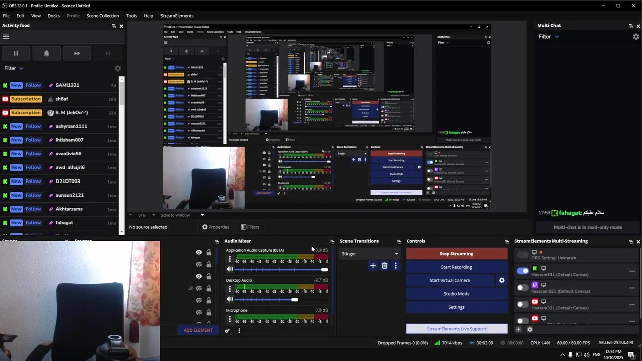Open the Activity feed hamburger menu
The height and width of the screenshot is (361, 642).
coord(6,37)
